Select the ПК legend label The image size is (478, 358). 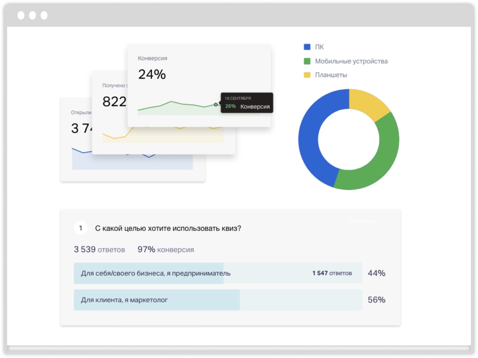tap(319, 47)
